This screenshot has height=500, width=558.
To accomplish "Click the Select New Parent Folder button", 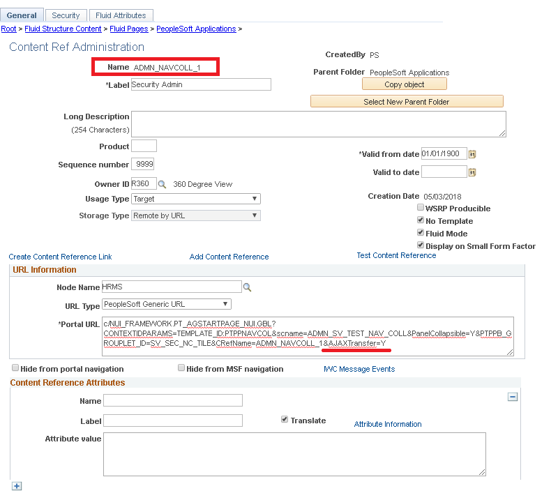I will point(407,101).
